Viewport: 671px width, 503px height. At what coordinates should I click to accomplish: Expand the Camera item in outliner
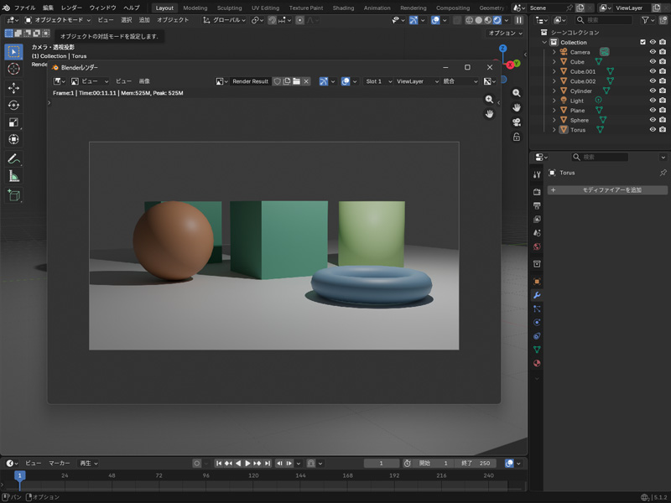[x=554, y=52]
